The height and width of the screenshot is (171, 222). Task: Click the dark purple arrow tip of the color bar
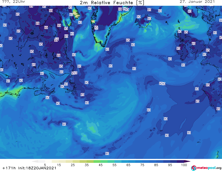point(188,161)
